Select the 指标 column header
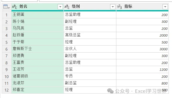 142,7
